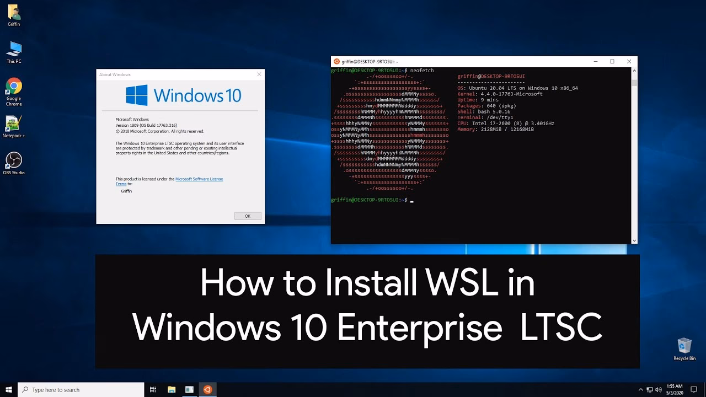
Task: Close the Ubuntu terminal window
Action: click(x=629, y=61)
